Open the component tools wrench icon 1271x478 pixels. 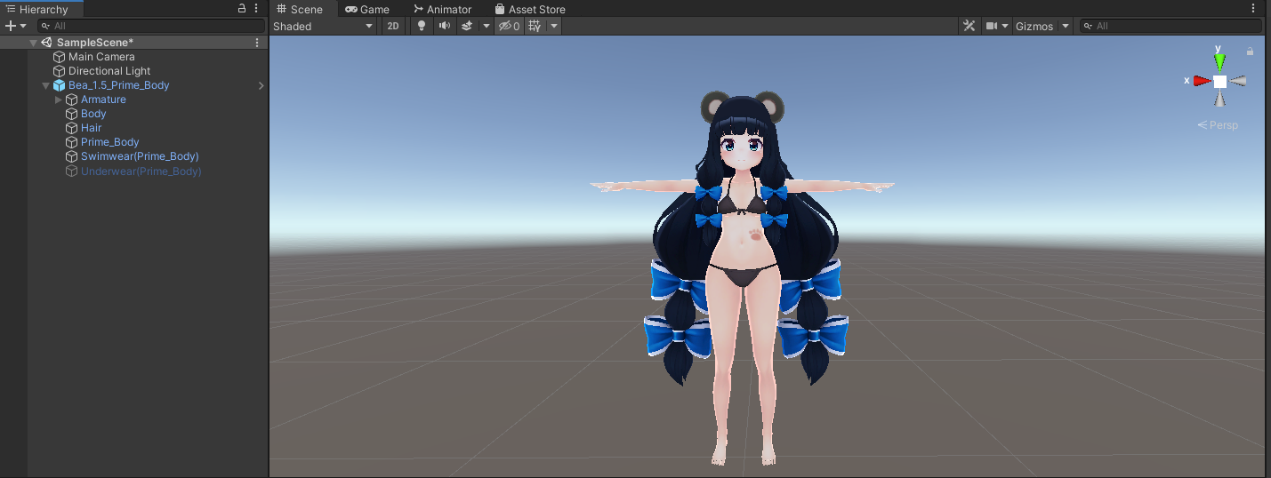[x=969, y=26]
